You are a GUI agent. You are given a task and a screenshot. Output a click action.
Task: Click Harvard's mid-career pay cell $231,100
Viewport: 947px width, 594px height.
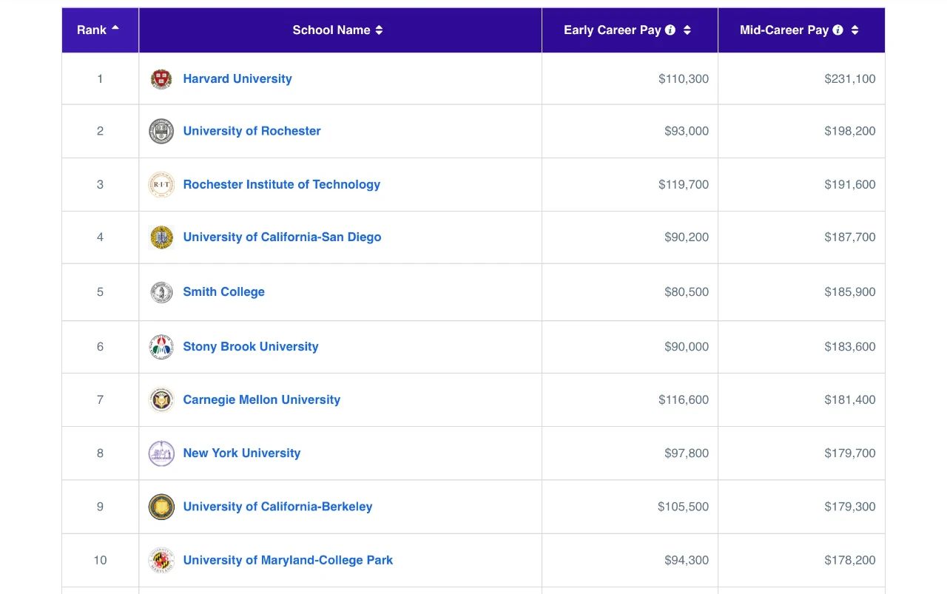801,79
